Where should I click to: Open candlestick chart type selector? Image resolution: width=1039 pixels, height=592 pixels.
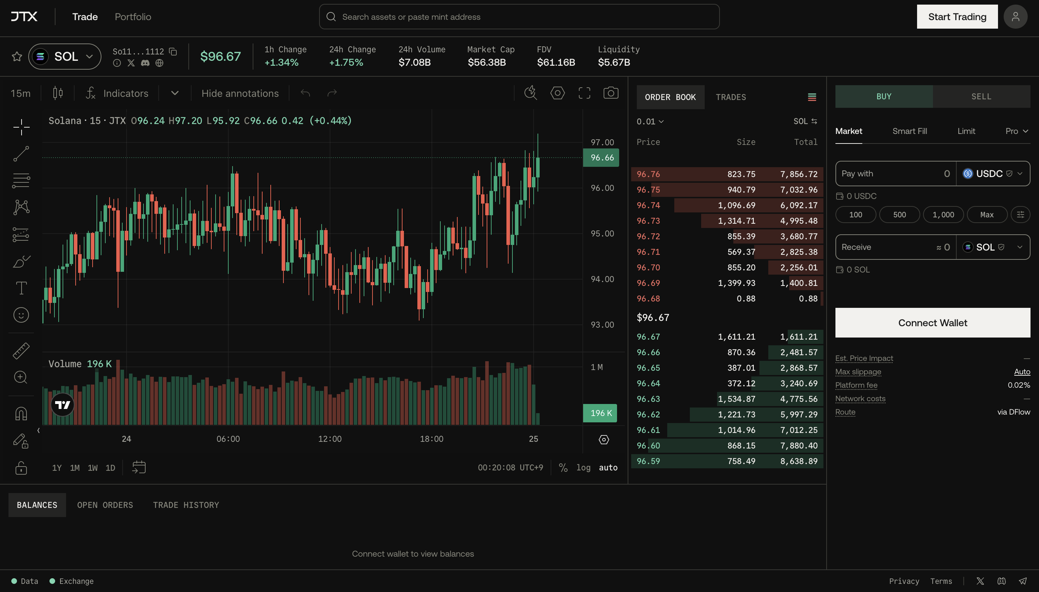click(x=58, y=93)
